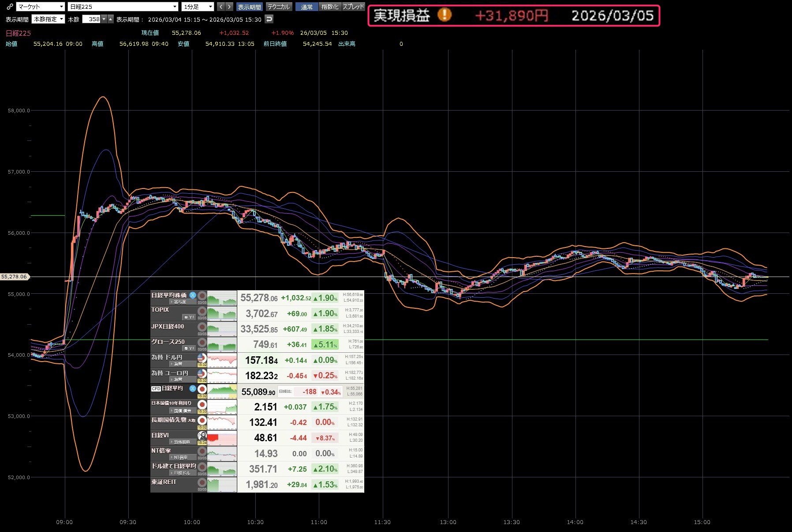Switch chart mode to 通常
The image size is (792, 532).
(x=306, y=7)
